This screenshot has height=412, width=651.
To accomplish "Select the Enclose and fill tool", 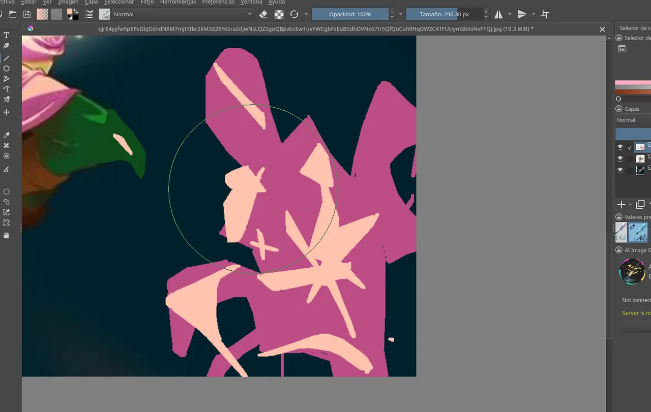I will [x=7, y=156].
